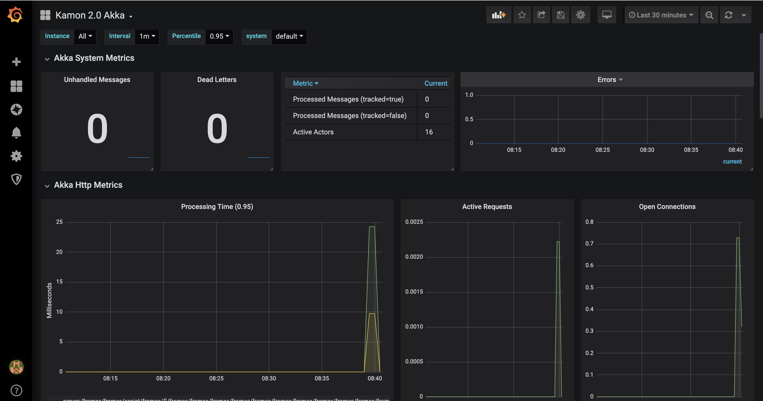Open Alerting bell in sidebar
Image resolution: width=763 pixels, height=401 pixels.
coord(16,133)
